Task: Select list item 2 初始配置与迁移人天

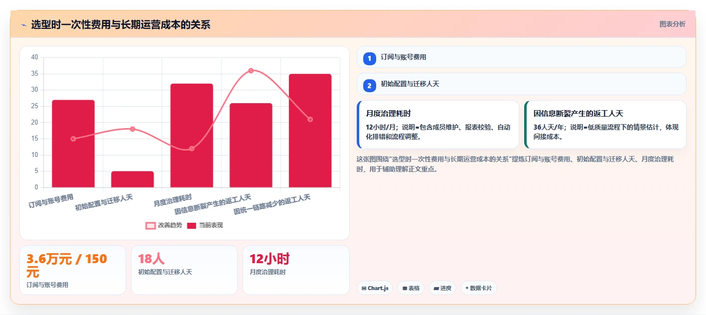Action: (x=521, y=84)
